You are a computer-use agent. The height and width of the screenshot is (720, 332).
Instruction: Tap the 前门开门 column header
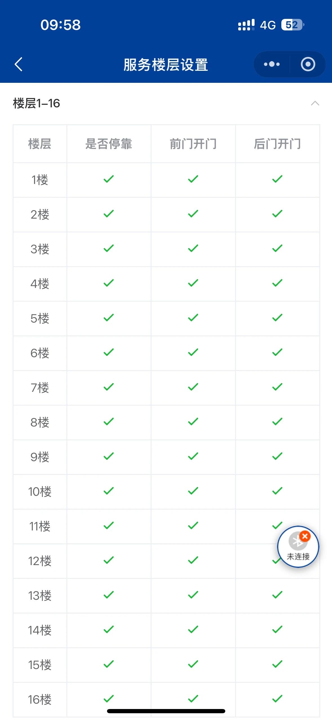[x=193, y=144]
